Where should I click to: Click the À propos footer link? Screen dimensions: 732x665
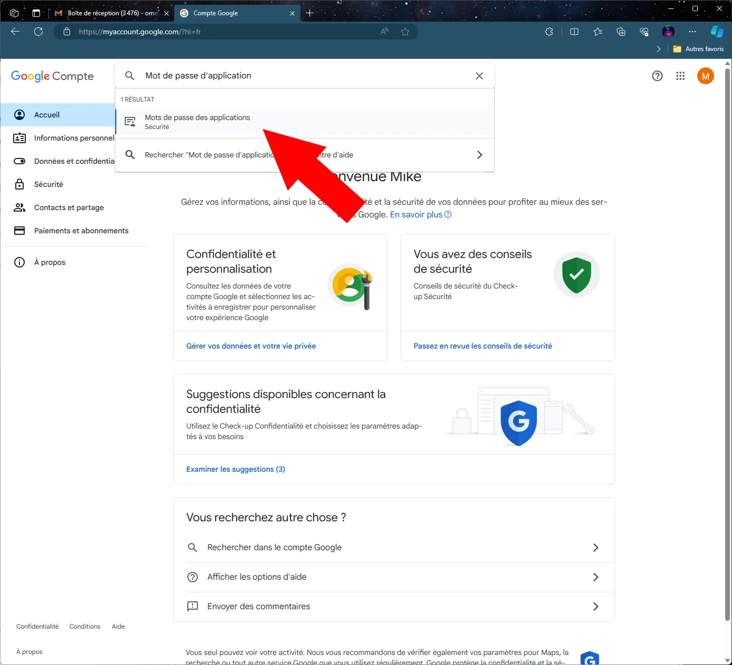(x=29, y=652)
